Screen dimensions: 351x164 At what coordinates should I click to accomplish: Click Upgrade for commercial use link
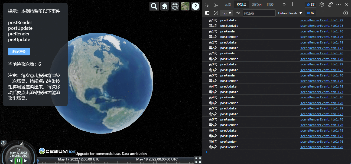[98, 154]
